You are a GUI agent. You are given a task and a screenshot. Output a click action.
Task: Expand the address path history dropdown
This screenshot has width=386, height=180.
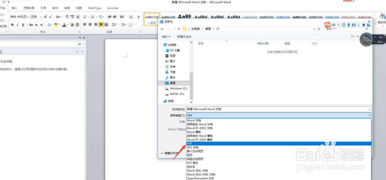click(314, 29)
